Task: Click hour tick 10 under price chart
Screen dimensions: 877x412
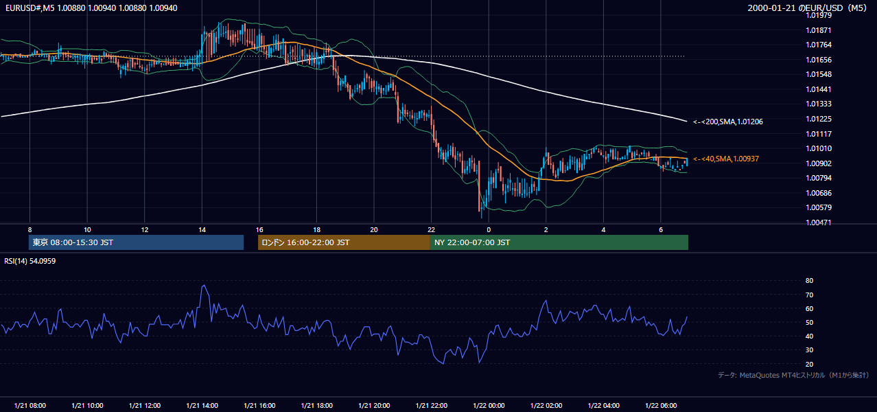Action: pos(87,229)
